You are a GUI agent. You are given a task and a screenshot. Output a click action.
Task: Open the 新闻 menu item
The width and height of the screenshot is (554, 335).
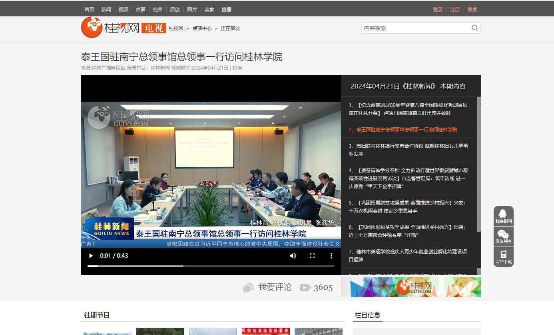click(106, 9)
